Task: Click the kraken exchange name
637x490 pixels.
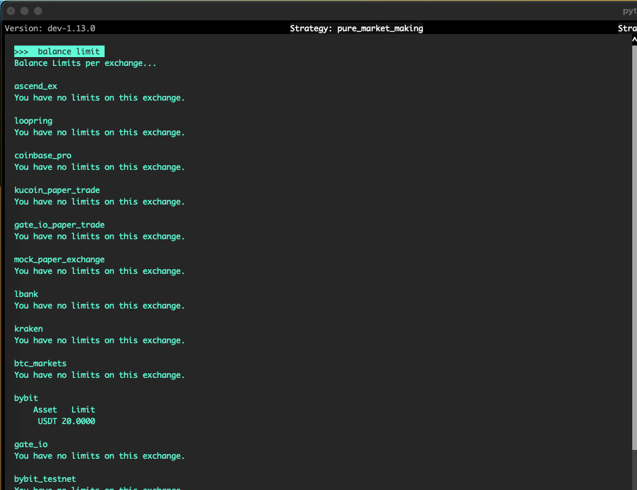Action: coord(29,329)
